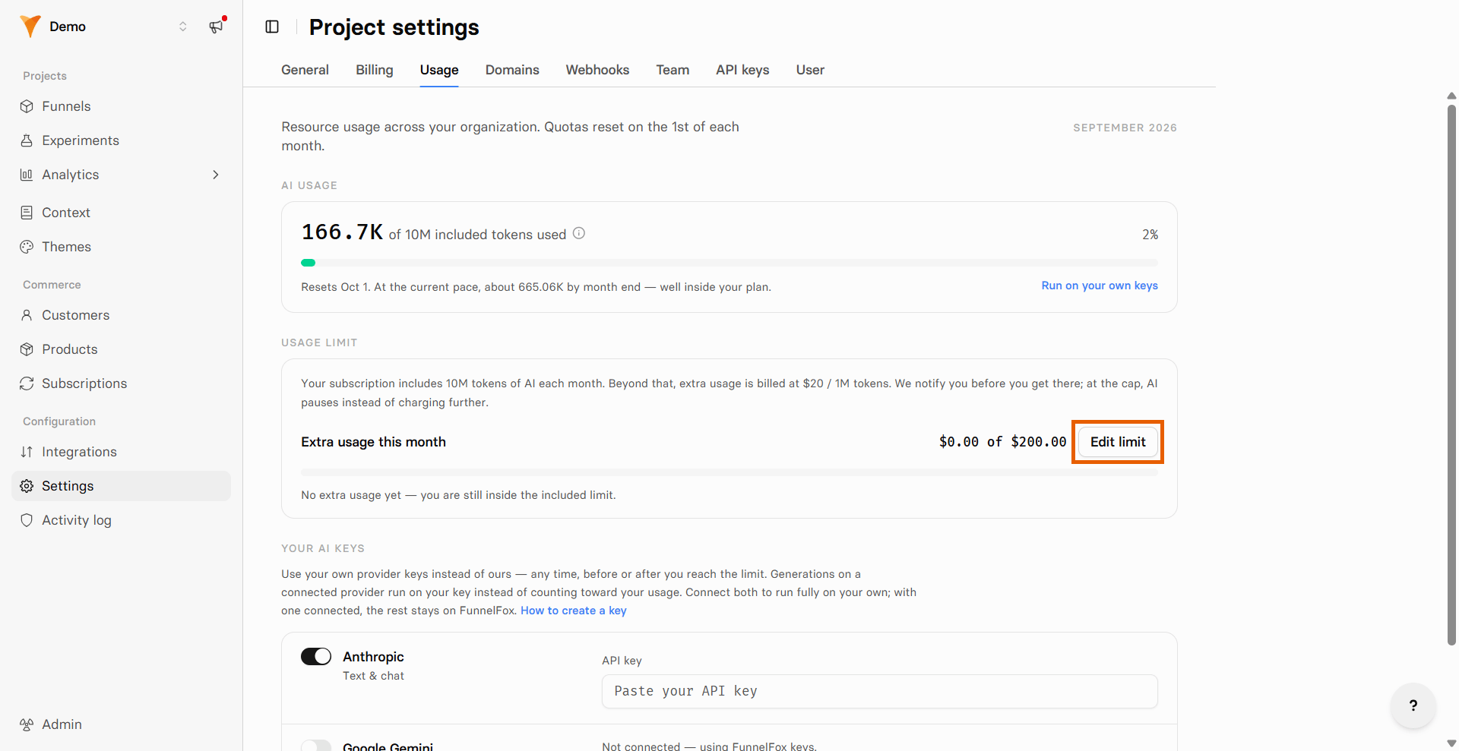Viewport: 1459px width, 751px height.
Task: Expand the Analytics submenu chevron
Action: pyautogui.click(x=216, y=175)
